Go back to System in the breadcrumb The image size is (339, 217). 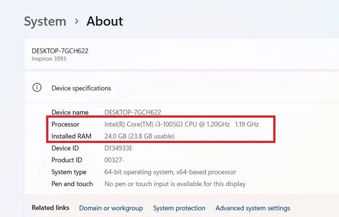[x=45, y=21]
